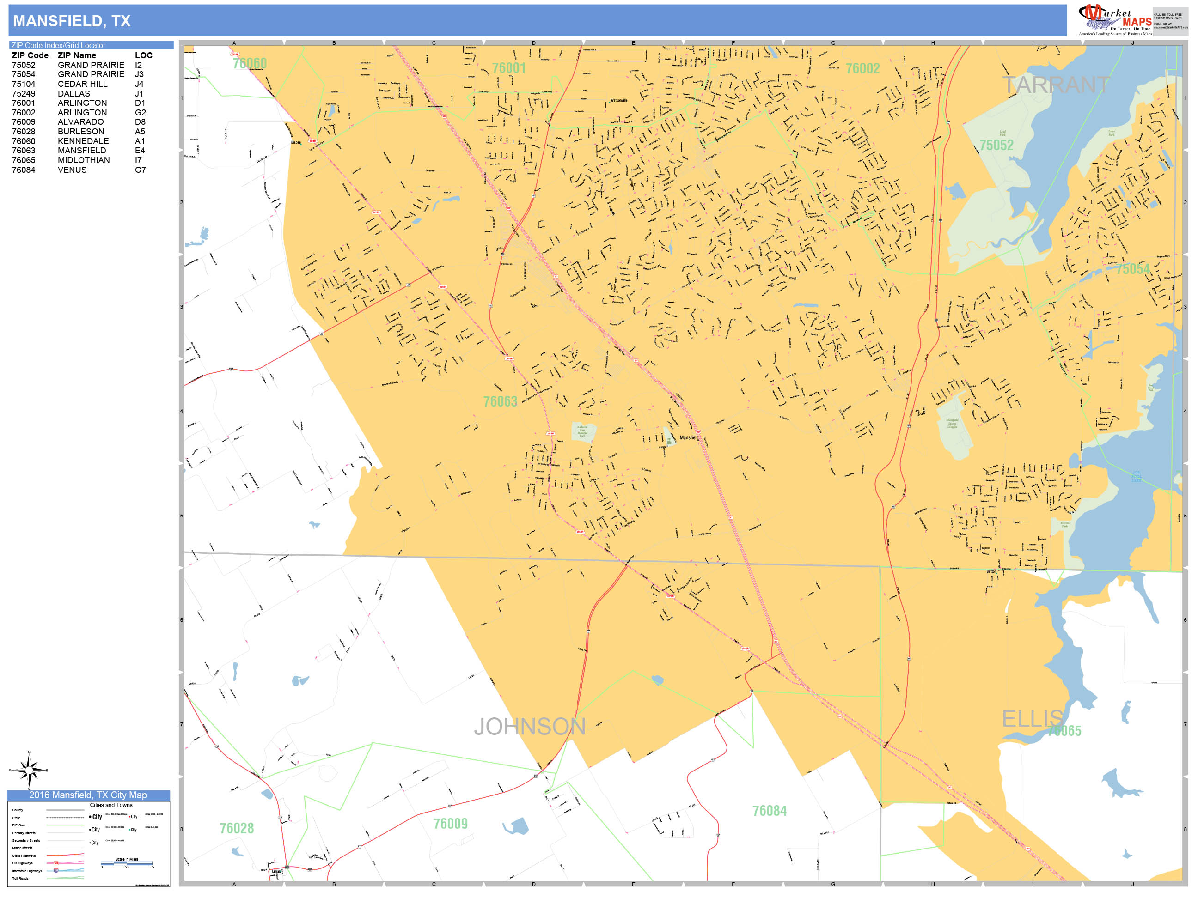Click the US Highways shield symbol in legend

[x=56, y=863]
